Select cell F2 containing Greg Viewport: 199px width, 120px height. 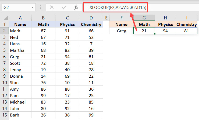pos(122,31)
